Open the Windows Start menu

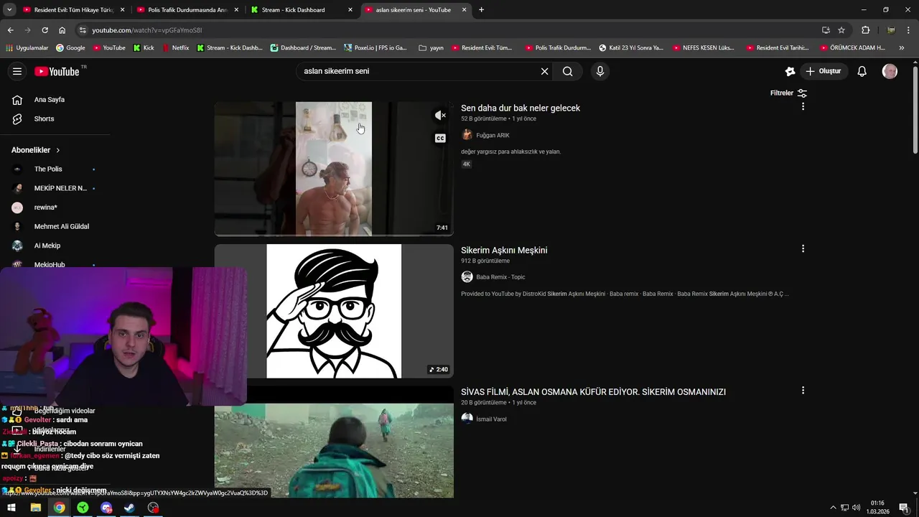tap(11, 508)
